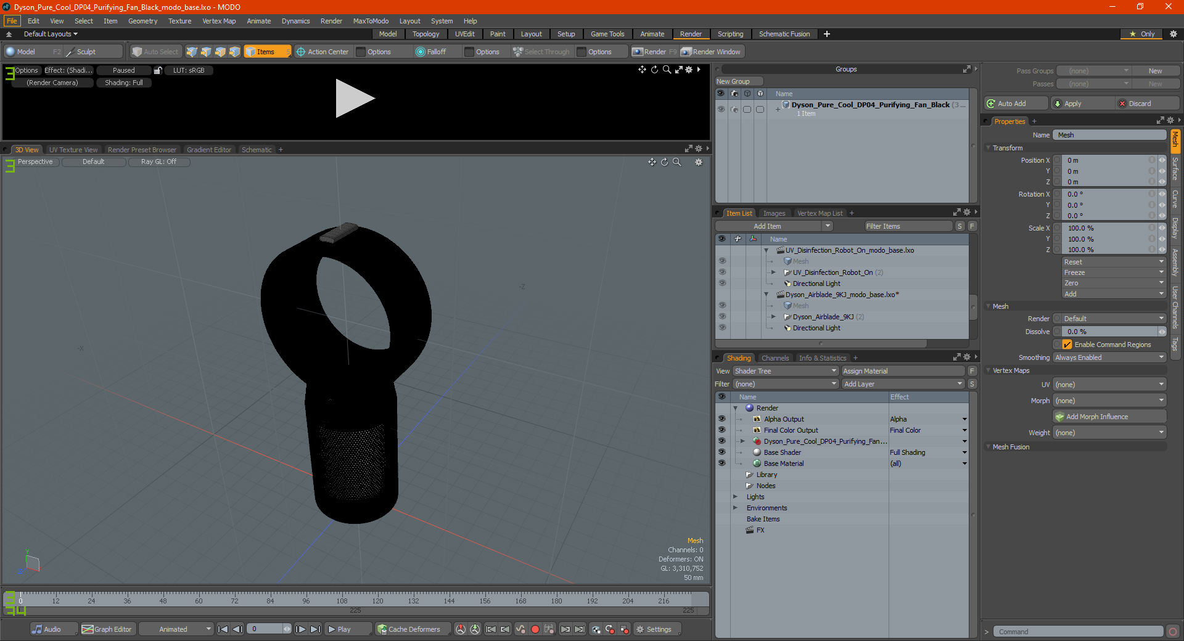Open Graph Editor
This screenshot has height=641, width=1184.
[107, 629]
